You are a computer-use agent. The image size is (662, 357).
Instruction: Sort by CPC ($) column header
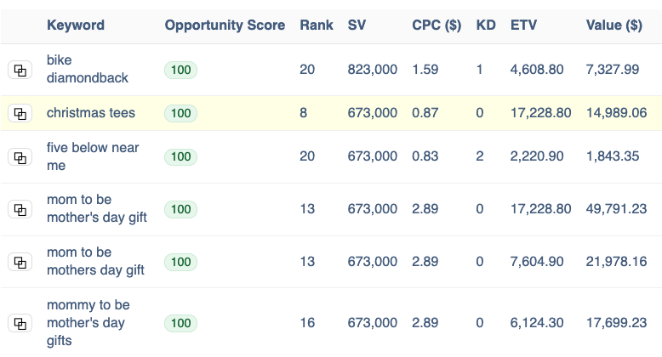pyautogui.click(x=437, y=25)
